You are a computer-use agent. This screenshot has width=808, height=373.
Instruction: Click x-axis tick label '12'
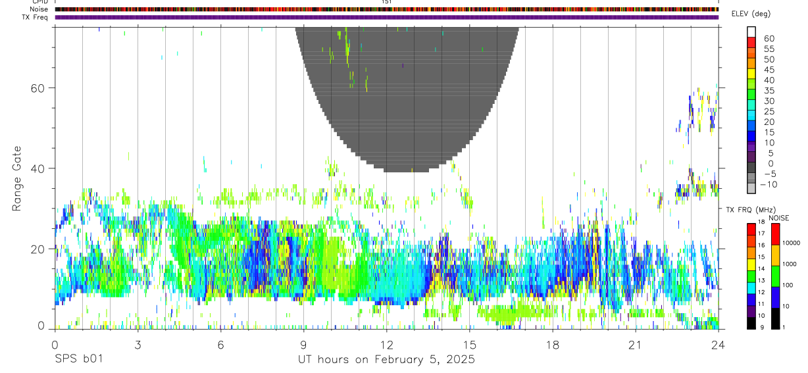(x=386, y=345)
